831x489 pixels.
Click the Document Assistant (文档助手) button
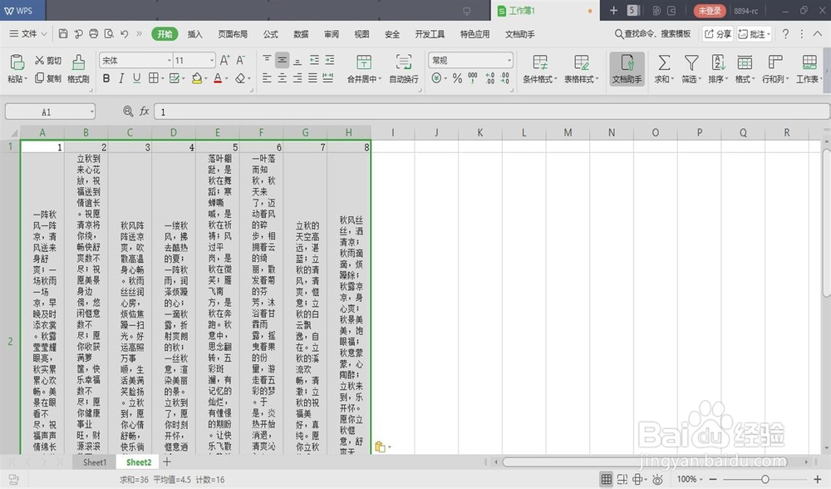[627, 68]
